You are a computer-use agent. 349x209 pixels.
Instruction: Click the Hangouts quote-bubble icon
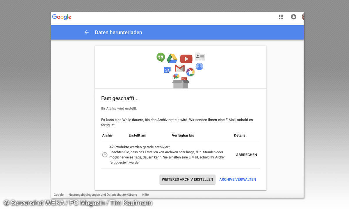pos(161,57)
